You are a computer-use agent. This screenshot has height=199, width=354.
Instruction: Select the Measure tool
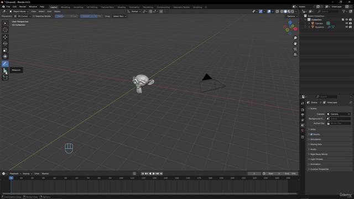tap(5, 71)
